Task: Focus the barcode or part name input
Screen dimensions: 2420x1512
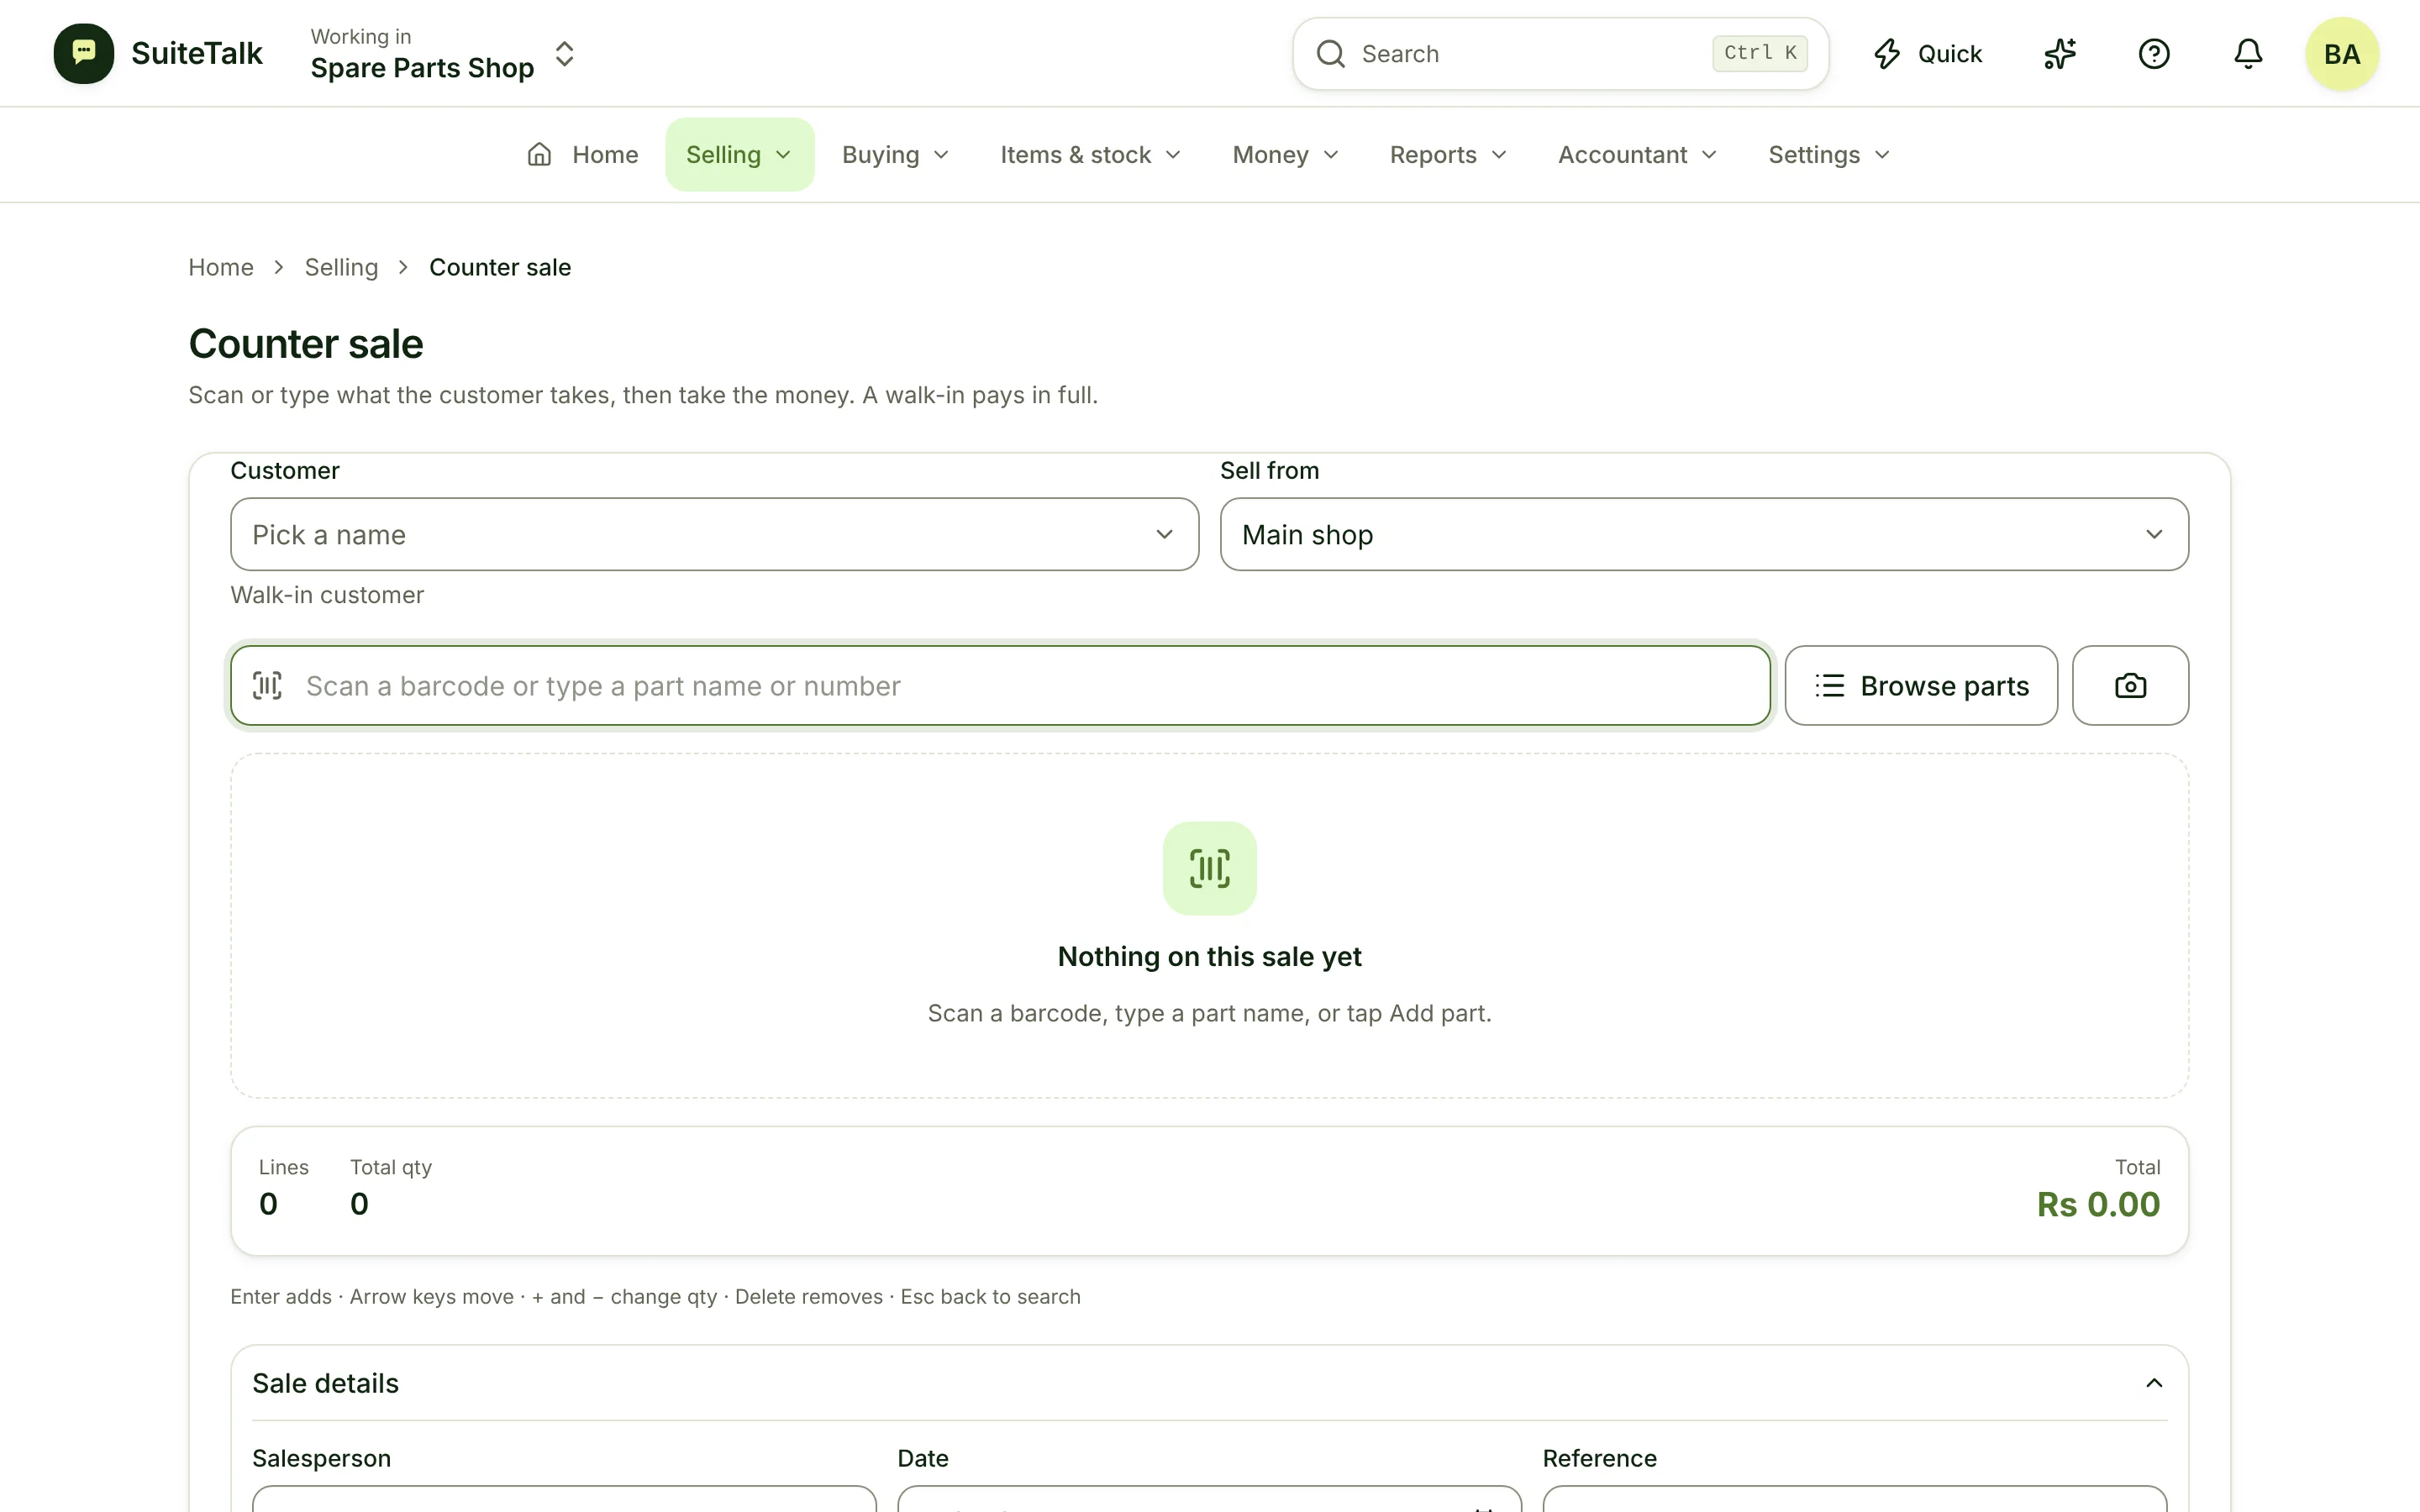Action: [1000, 686]
